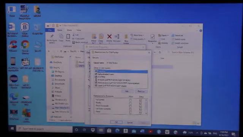Screen dimensions: 243x137
Task: Click the Rename icon in the ribbon
Action: tap(117, 37)
